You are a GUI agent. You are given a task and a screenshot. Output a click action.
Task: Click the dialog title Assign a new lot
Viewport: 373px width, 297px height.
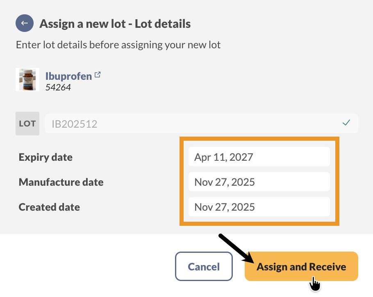click(x=114, y=23)
